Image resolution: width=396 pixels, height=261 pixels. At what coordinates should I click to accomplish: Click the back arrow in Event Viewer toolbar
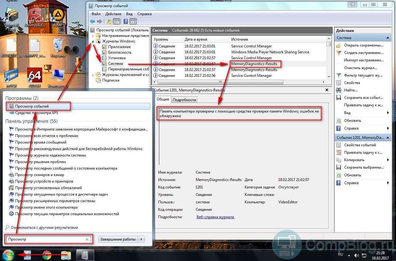(92, 21)
